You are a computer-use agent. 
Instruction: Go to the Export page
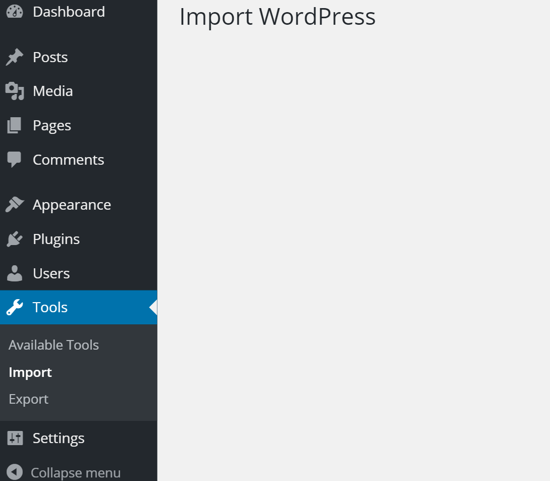(x=28, y=399)
